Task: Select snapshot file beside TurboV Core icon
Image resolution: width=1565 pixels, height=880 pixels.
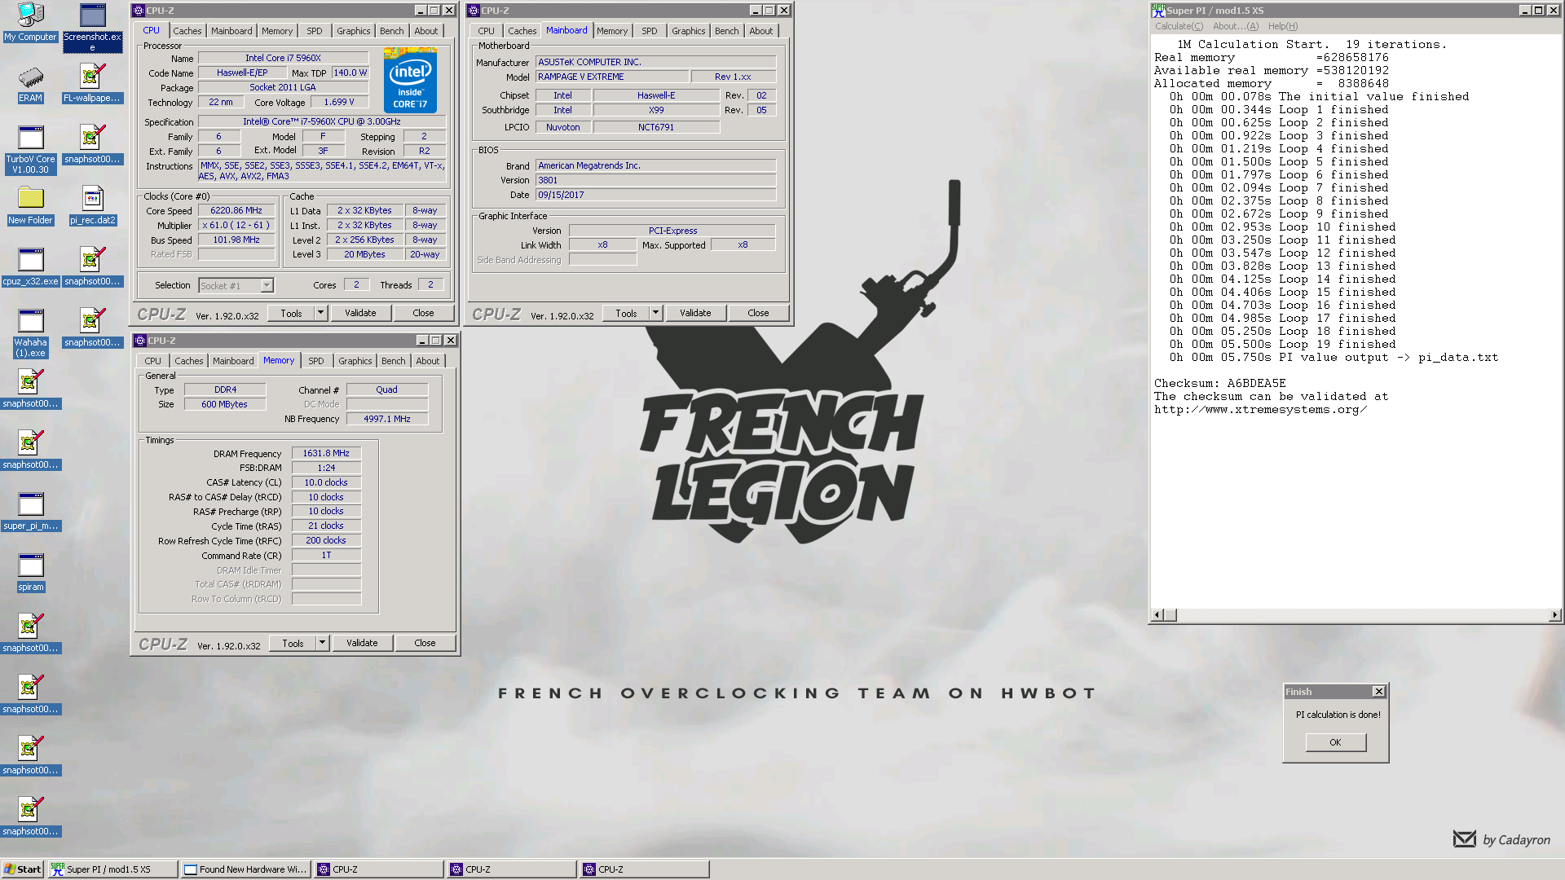Action: [x=92, y=145]
